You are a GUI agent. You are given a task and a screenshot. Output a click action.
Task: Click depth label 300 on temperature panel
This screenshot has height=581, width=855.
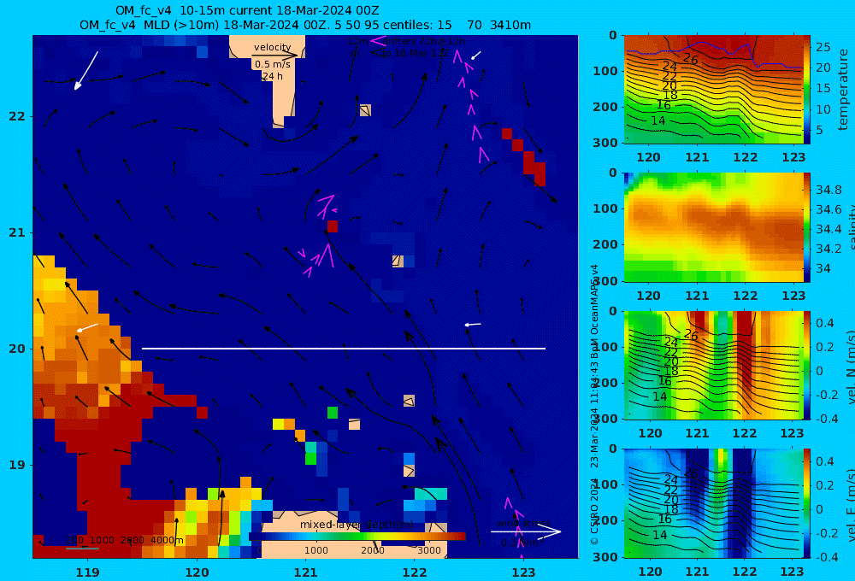605,142
